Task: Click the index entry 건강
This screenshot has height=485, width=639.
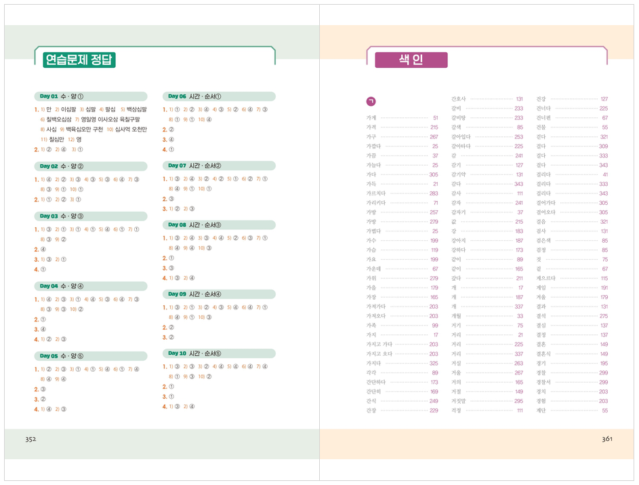Action: click(572, 99)
